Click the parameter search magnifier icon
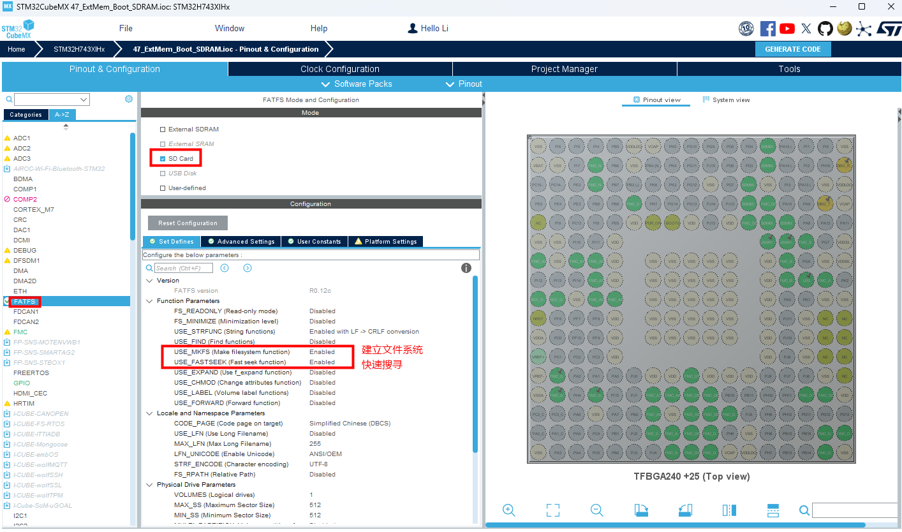 click(149, 269)
